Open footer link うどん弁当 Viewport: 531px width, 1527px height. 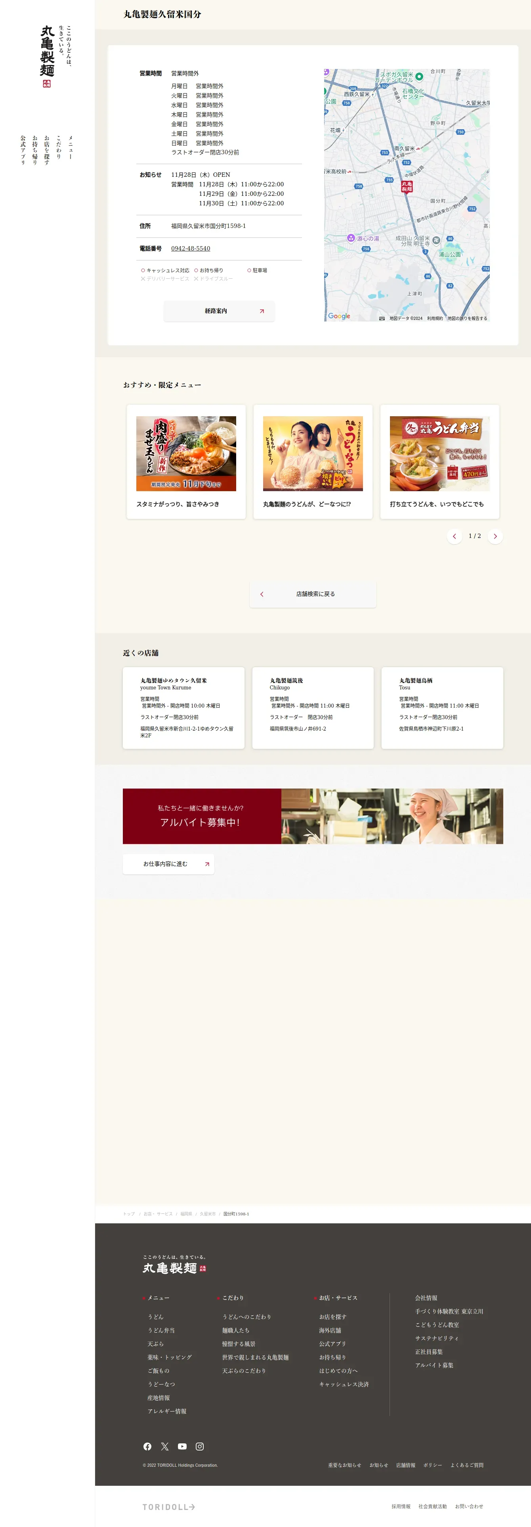161,1330
